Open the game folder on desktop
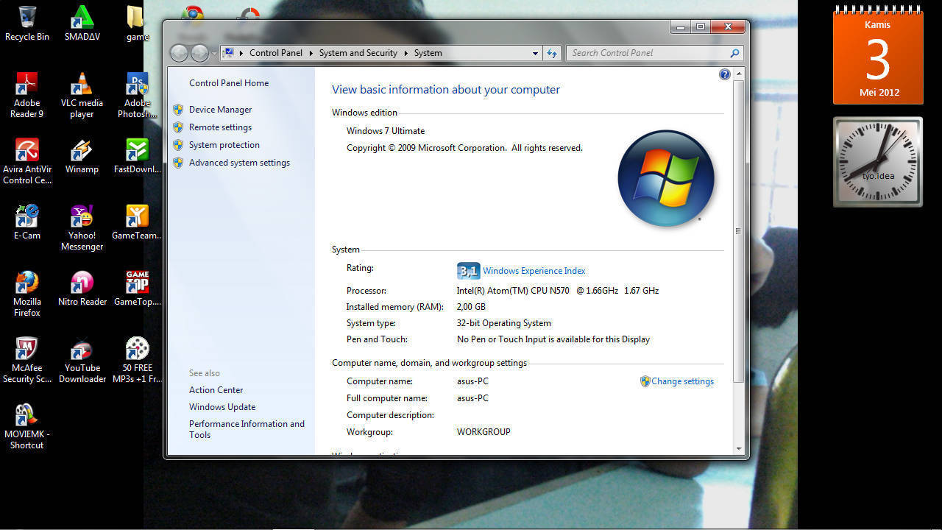Viewport: 942px width, 530px height. point(137,24)
